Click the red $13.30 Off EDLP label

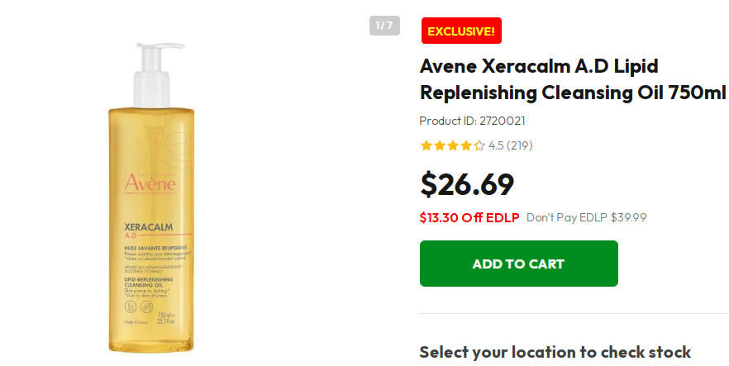coord(469,218)
